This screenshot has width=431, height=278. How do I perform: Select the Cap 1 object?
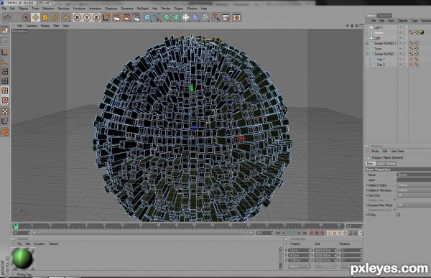pyautogui.click(x=381, y=60)
